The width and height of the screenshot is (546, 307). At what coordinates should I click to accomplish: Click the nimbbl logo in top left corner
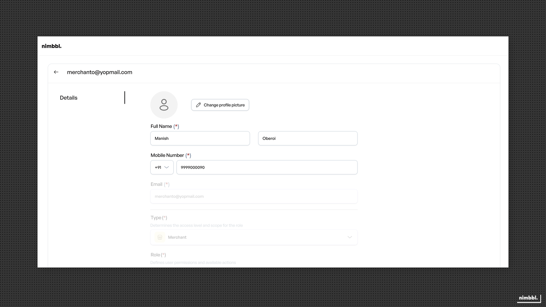51,46
